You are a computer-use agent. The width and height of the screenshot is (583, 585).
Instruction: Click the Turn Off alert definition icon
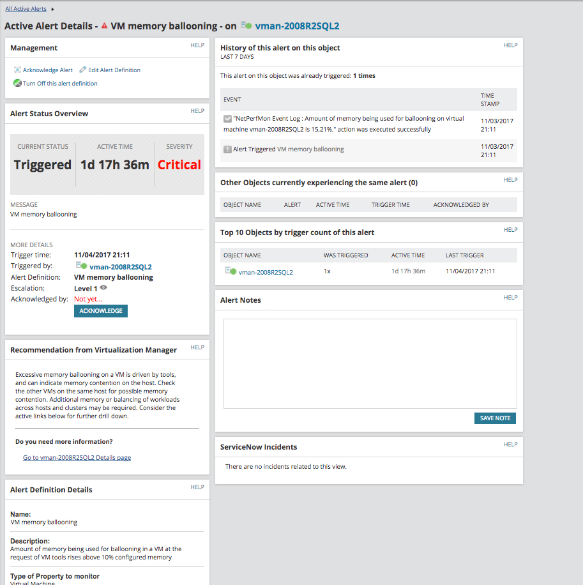[17, 83]
